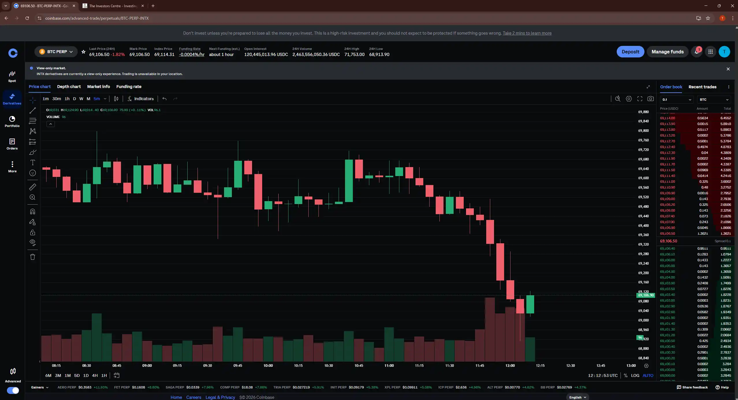Switch to the Funding rate tab
Screen dimensions: 738x400
click(x=129, y=87)
